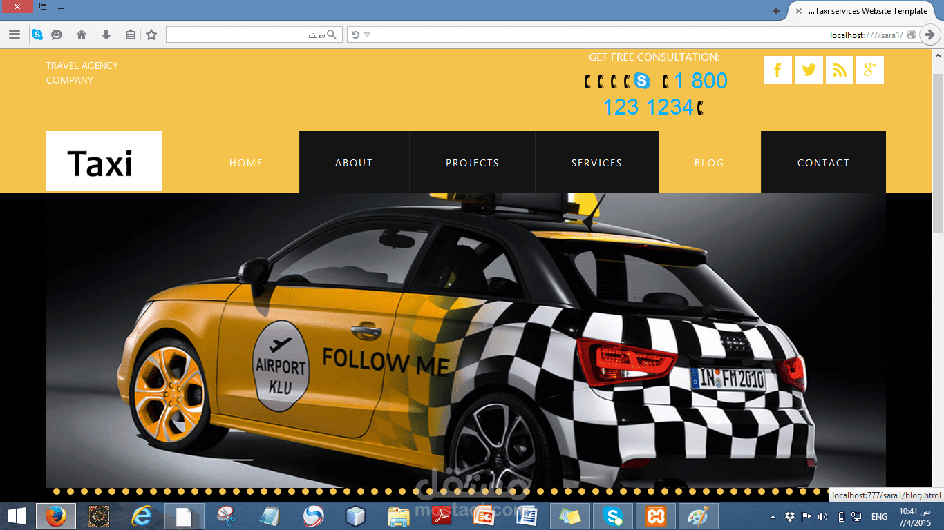Click the Google+ social icon
The height and width of the screenshot is (530, 944).
(x=869, y=69)
